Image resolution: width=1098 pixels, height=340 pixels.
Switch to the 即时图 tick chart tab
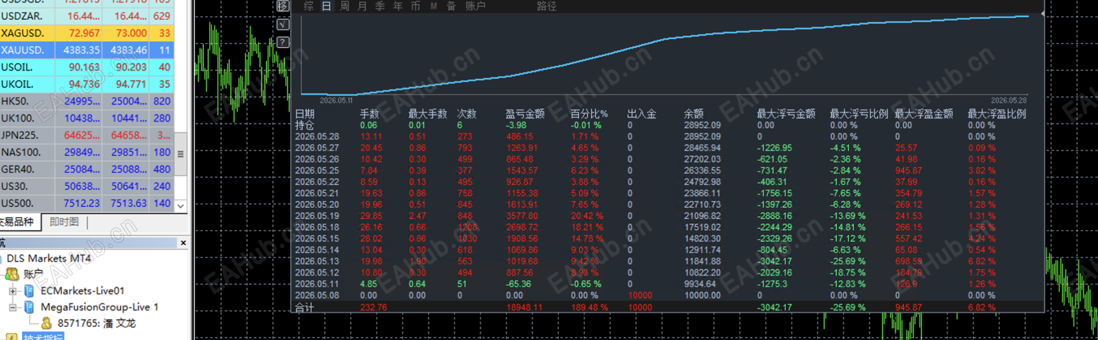click(64, 222)
